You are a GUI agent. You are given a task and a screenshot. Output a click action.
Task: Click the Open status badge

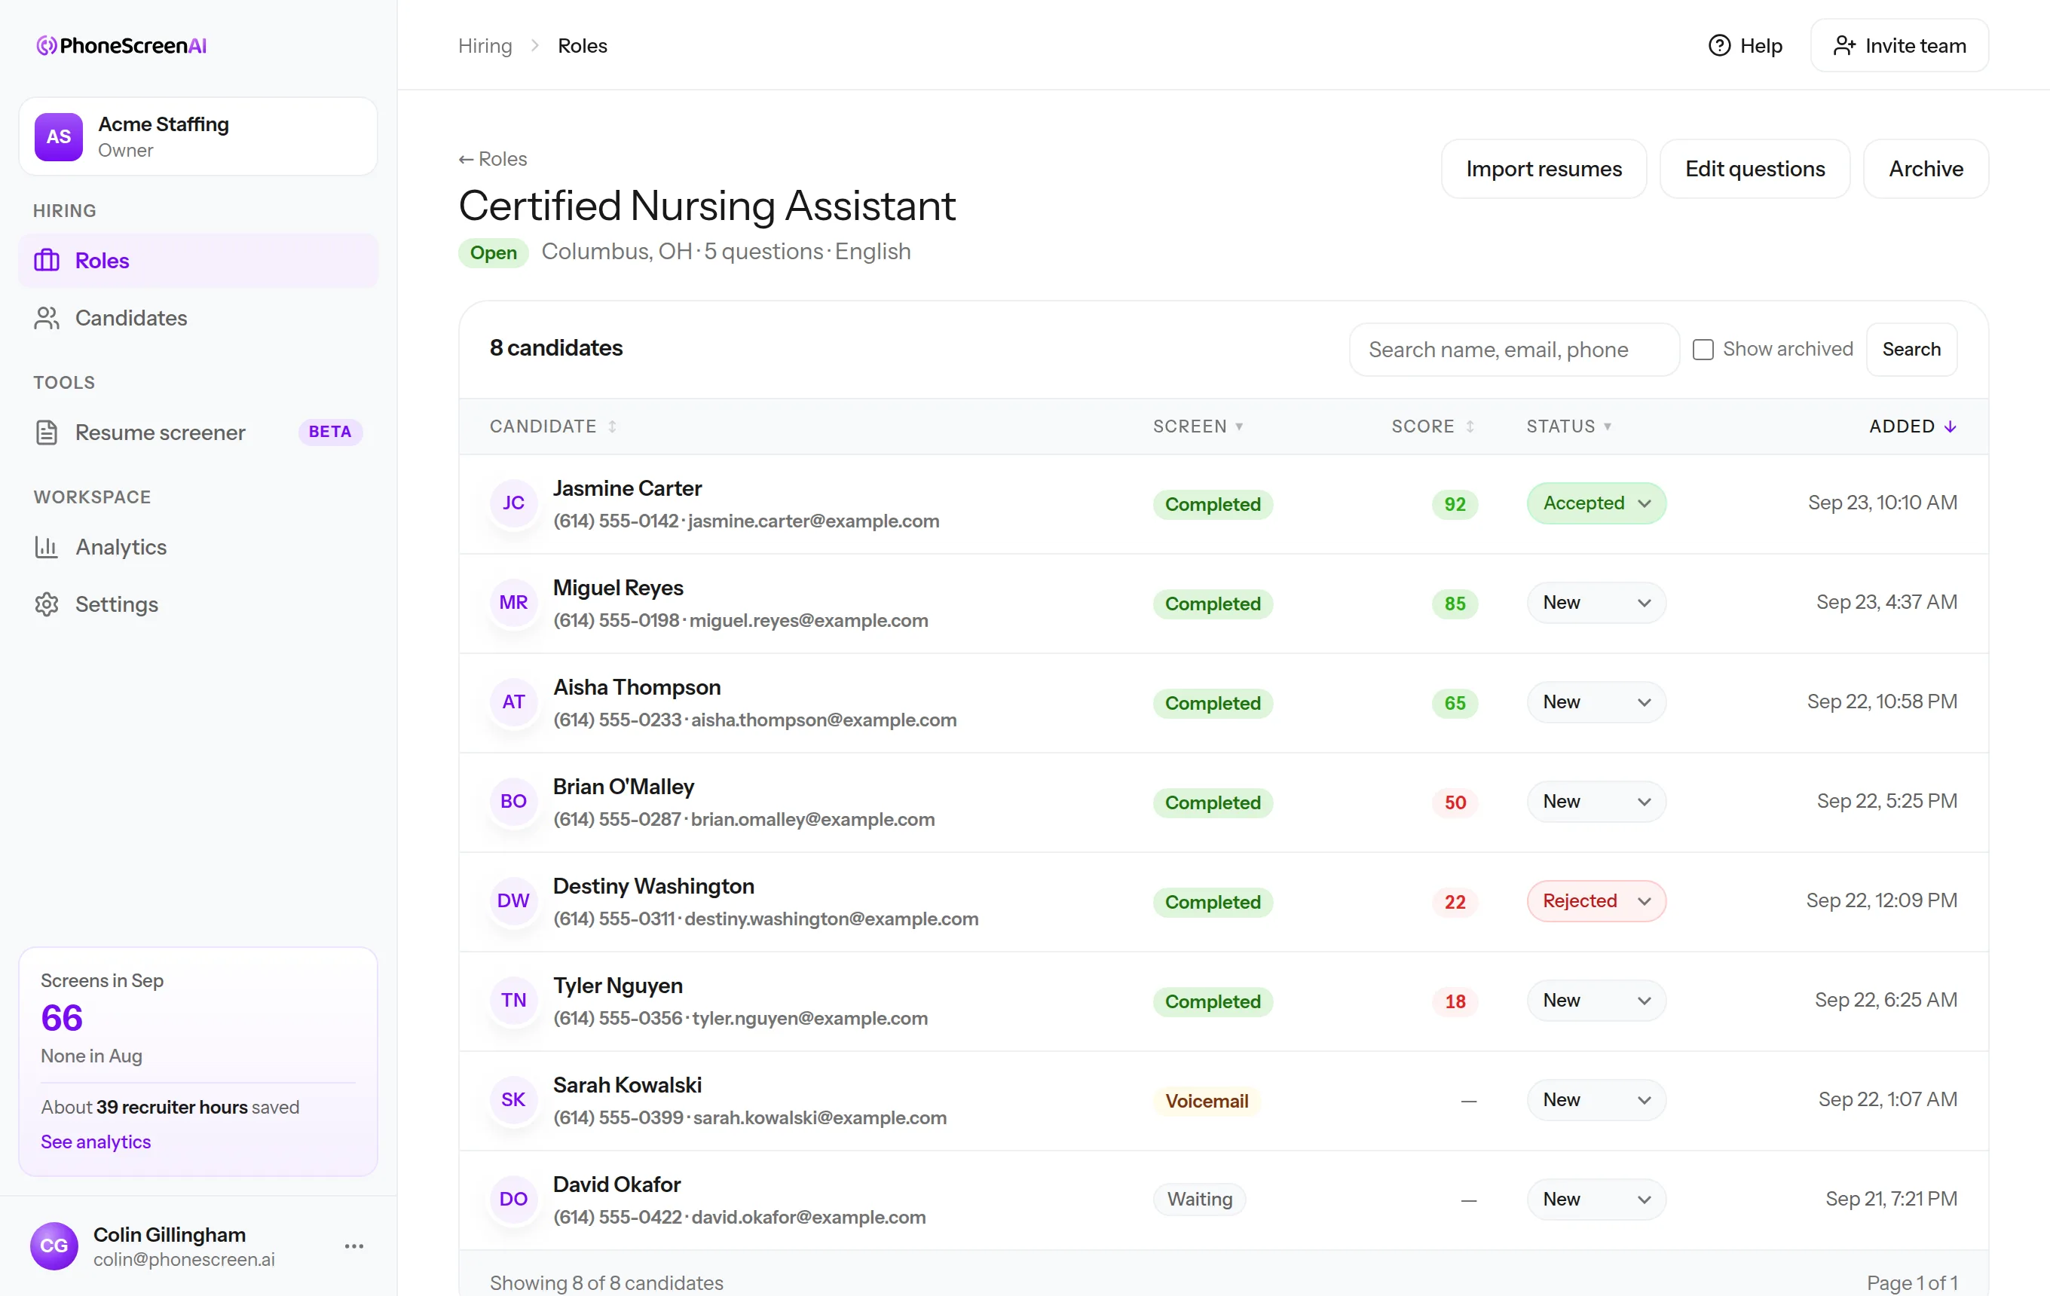(x=493, y=252)
